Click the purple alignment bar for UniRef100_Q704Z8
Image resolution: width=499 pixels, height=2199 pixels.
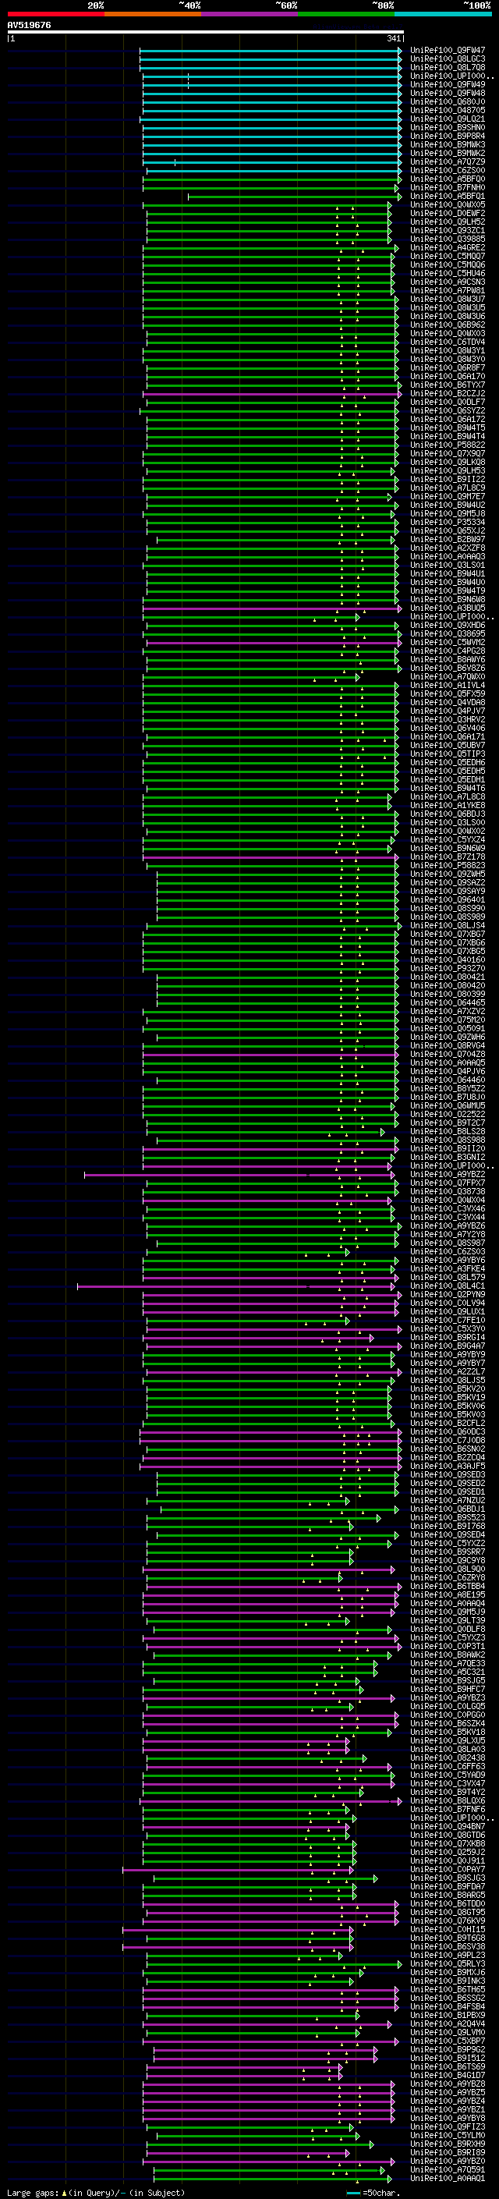point(271,1055)
